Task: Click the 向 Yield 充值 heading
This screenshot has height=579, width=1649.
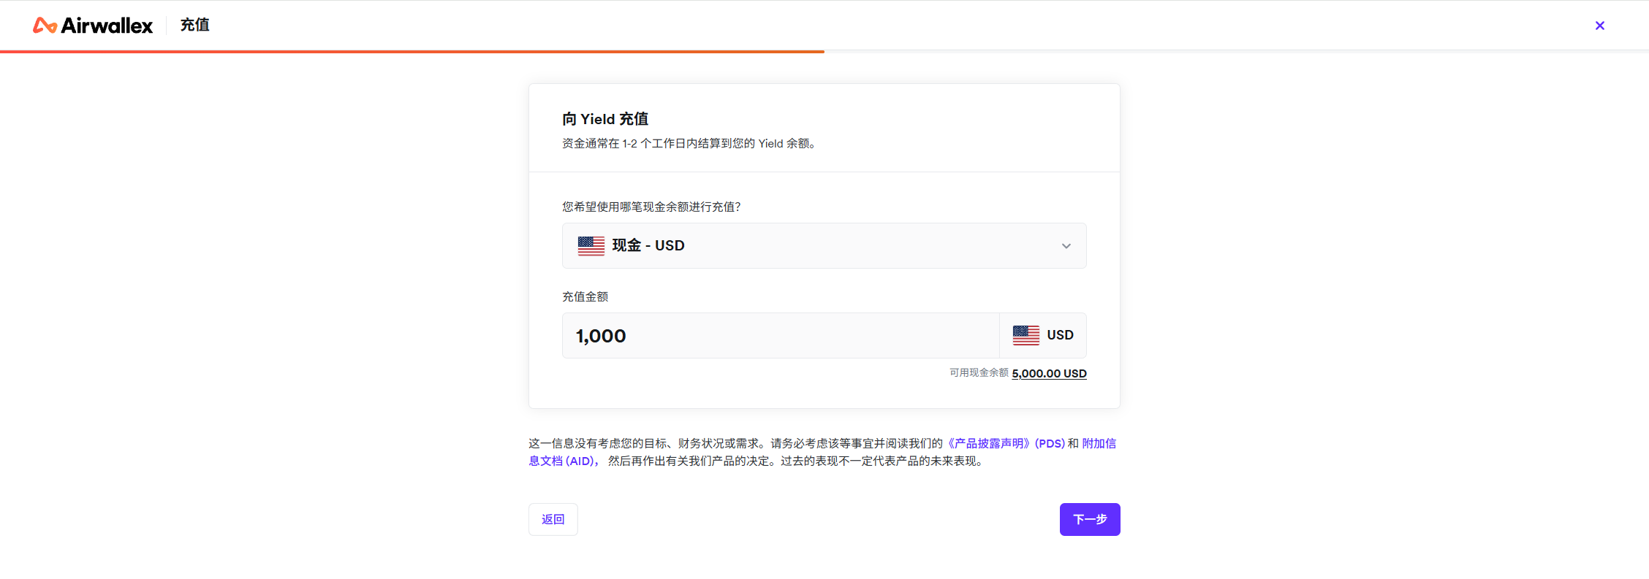Action: (x=605, y=119)
